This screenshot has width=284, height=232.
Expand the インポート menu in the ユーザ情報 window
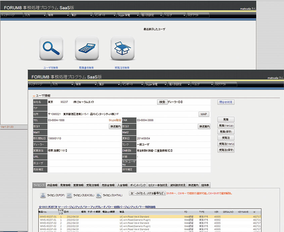133,84
